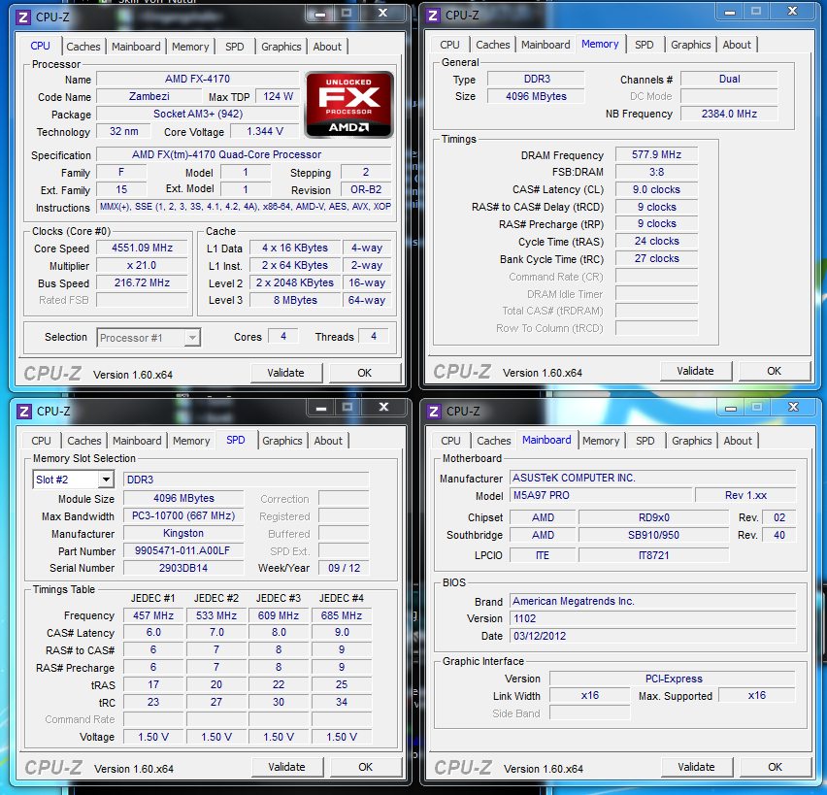The image size is (827, 795).
Task: Click the FSB:DRAM ratio 3:8
Action: tap(656, 172)
